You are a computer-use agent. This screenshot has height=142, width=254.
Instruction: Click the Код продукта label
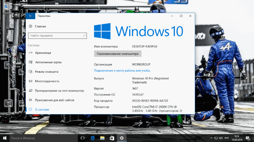coord(103,101)
